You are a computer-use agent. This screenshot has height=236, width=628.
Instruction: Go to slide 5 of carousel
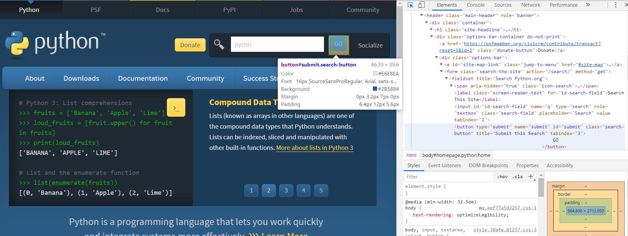click(321, 190)
